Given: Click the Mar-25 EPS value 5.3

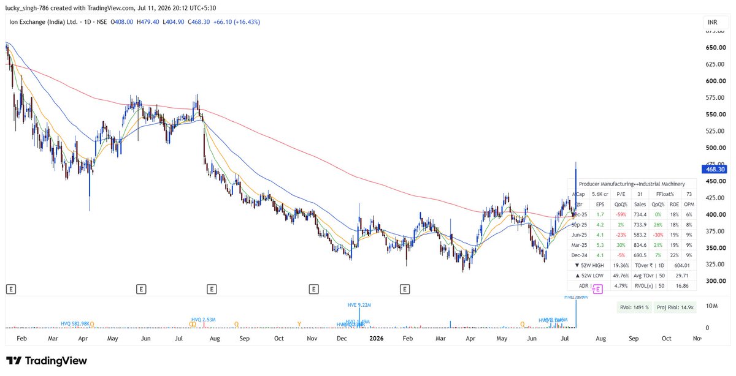Looking at the screenshot, I should click(600, 246).
